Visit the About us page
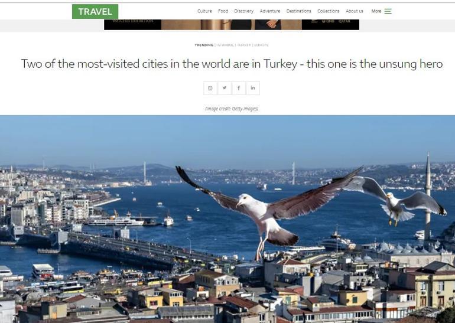This screenshot has width=455, height=323. [355, 11]
